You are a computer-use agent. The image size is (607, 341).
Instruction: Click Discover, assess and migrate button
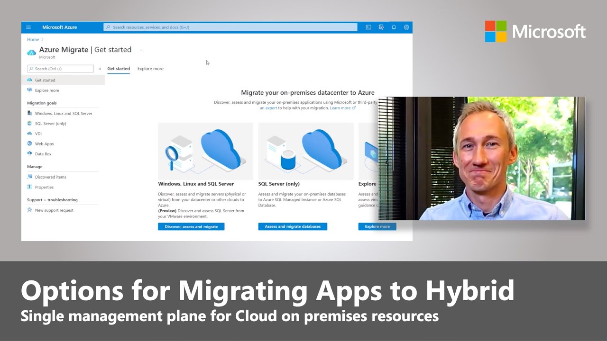[191, 226]
